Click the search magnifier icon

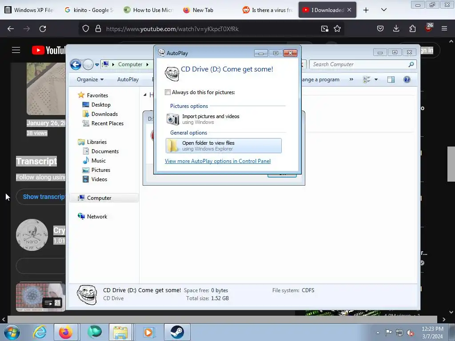411,64
